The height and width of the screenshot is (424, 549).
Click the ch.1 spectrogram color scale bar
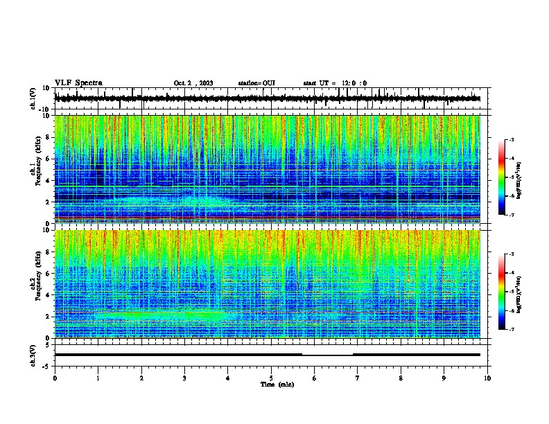pos(501,177)
